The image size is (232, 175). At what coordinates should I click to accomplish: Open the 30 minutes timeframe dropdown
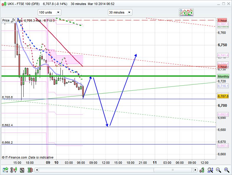(x=120, y=12)
